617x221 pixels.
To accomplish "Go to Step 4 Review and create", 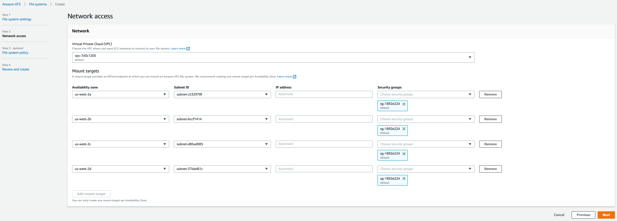I will click(x=16, y=69).
